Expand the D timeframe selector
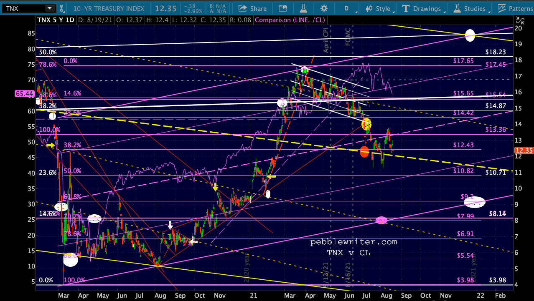 (346, 8)
